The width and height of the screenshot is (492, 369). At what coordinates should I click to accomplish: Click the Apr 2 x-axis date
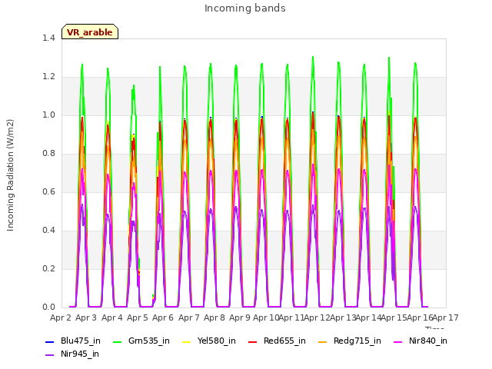pyautogui.click(x=61, y=317)
